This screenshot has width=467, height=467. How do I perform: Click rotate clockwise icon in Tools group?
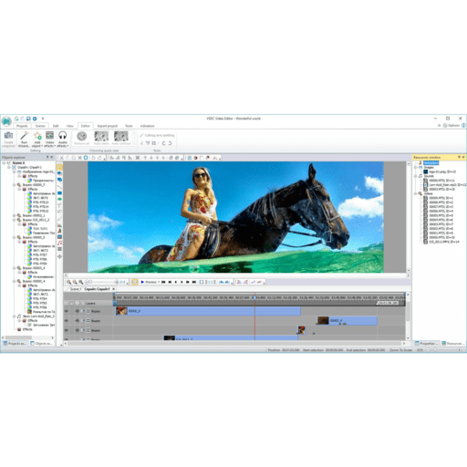click(x=170, y=143)
